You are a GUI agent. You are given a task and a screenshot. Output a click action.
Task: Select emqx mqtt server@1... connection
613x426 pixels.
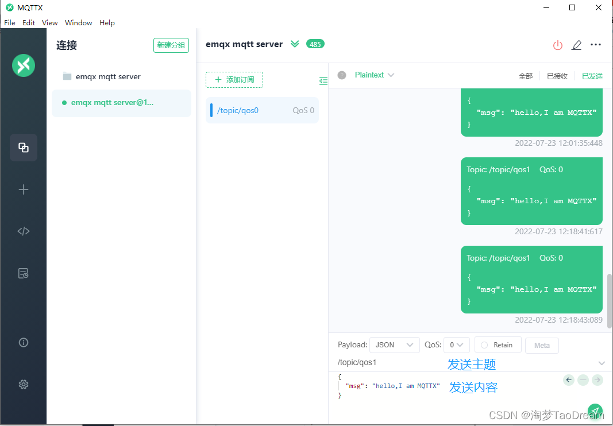(121, 103)
